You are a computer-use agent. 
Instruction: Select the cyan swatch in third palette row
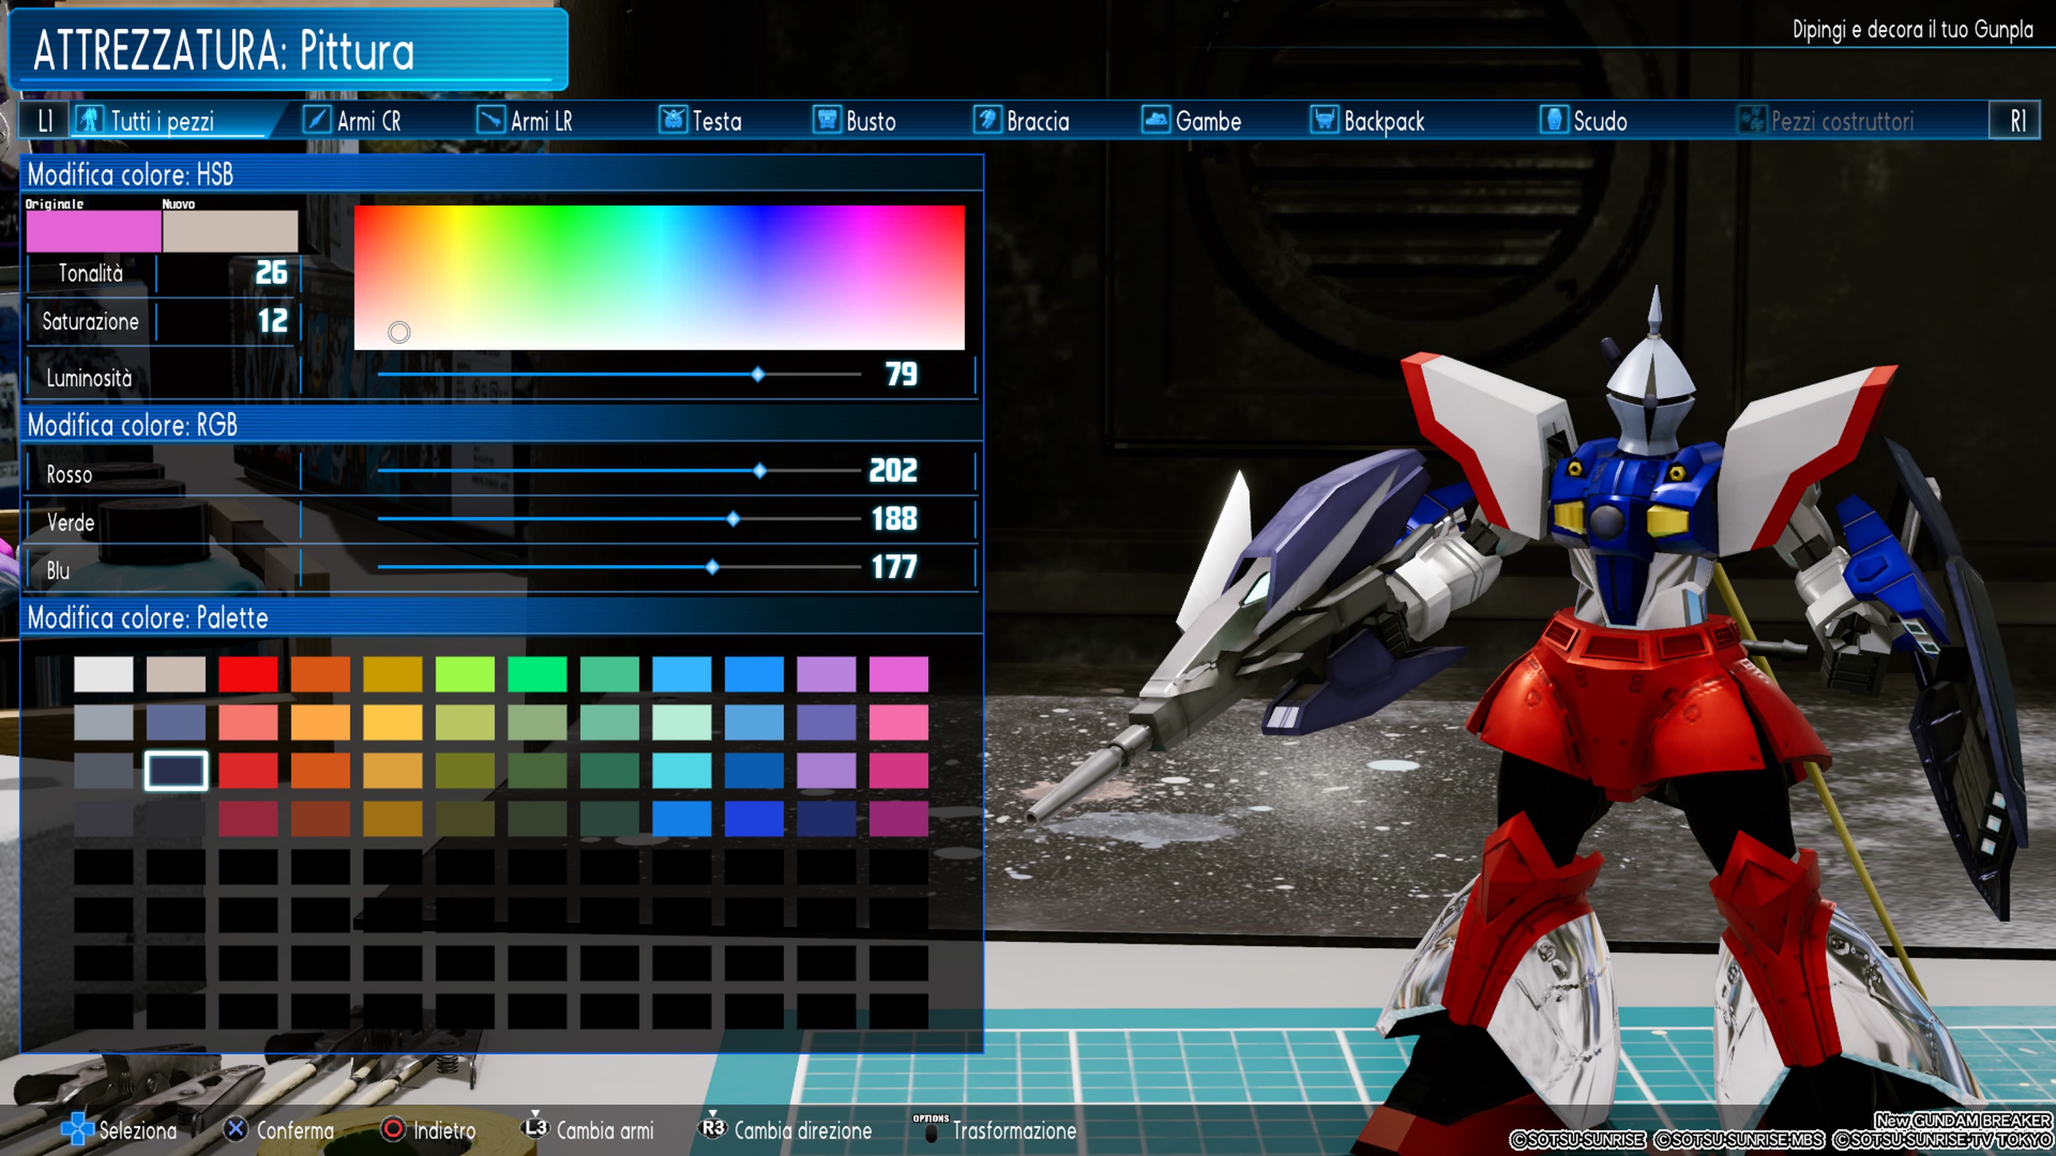pyautogui.click(x=682, y=771)
